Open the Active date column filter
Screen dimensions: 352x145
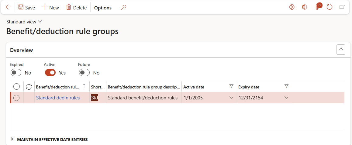click(x=231, y=86)
